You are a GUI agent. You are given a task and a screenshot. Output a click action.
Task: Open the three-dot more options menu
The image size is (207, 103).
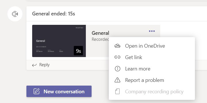coord(152,31)
